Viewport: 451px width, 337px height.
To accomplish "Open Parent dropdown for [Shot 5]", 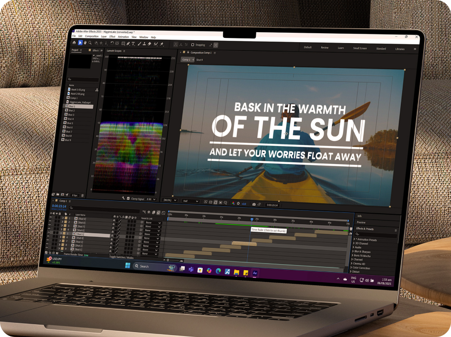I will (151, 238).
